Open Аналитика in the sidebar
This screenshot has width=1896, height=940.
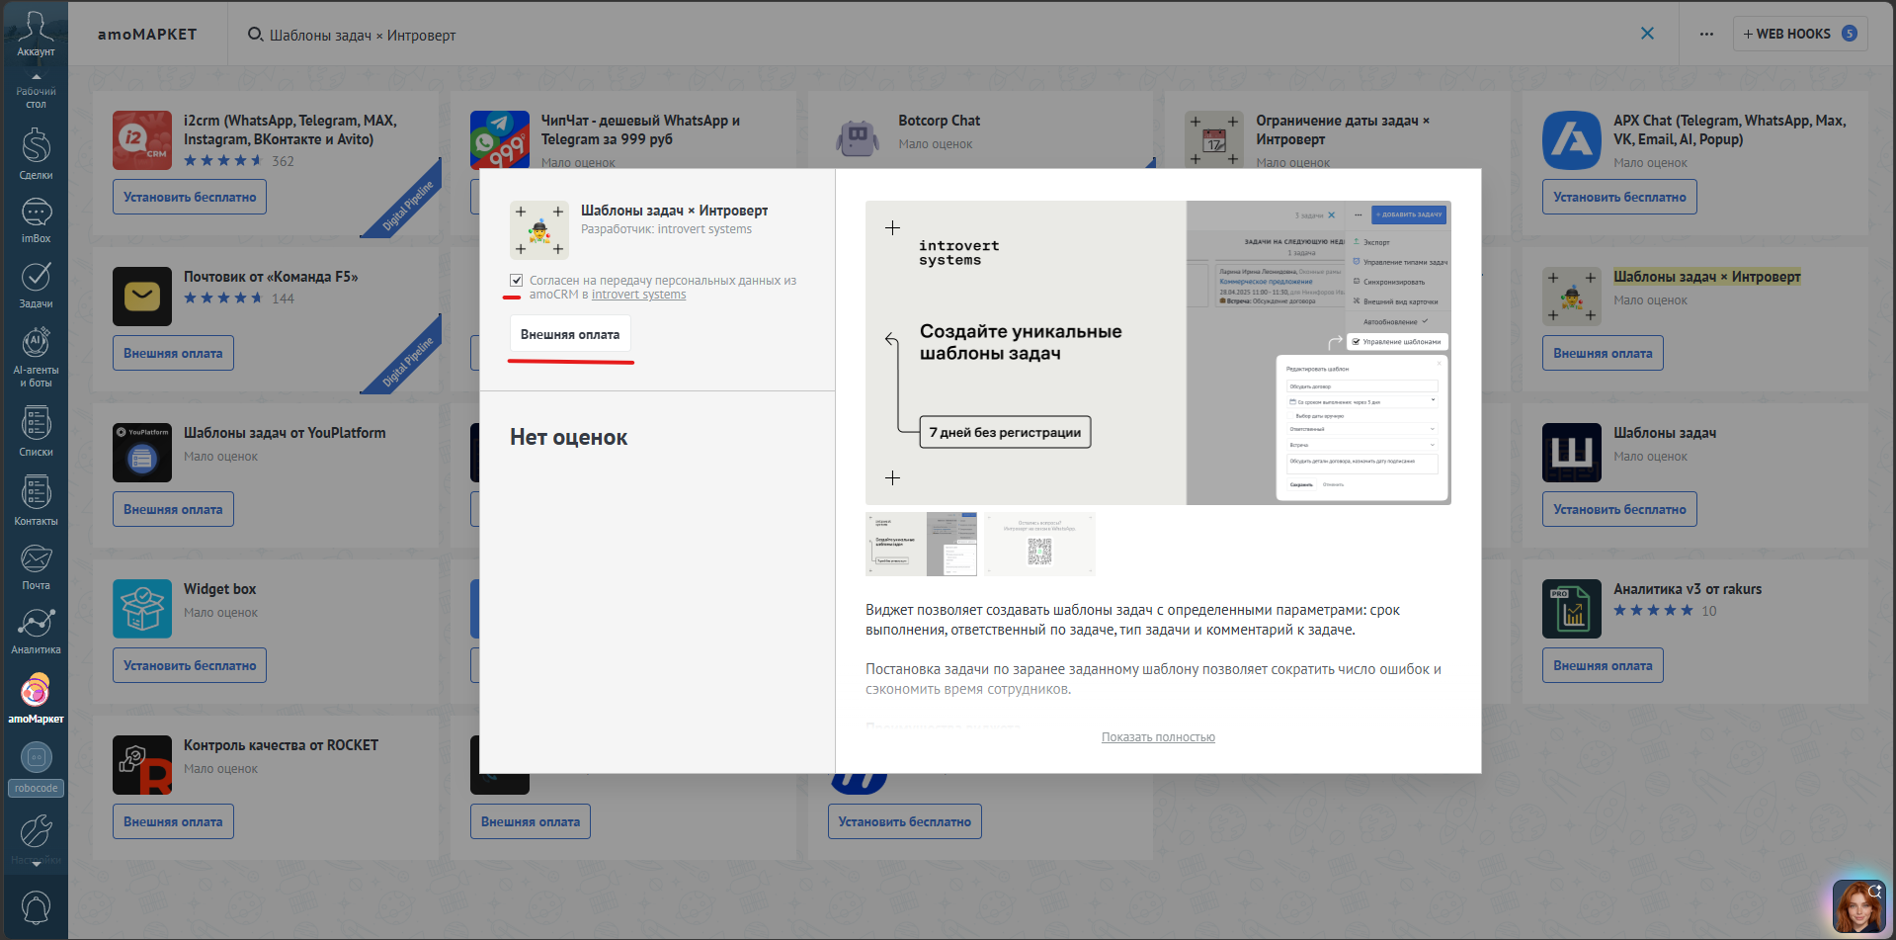(36, 632)
